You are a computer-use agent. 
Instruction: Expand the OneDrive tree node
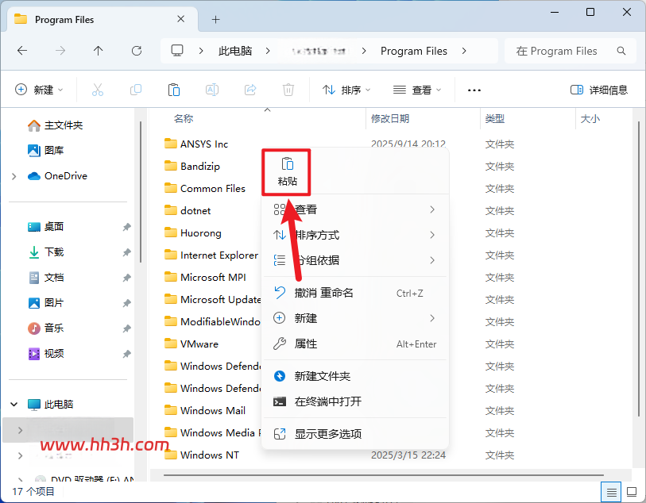[14, 176]
